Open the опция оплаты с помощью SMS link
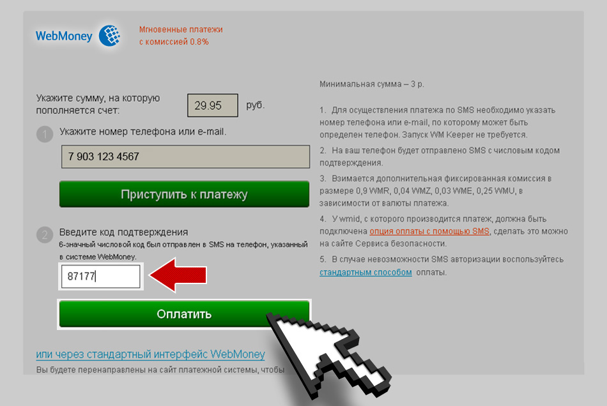 (429, 231)
